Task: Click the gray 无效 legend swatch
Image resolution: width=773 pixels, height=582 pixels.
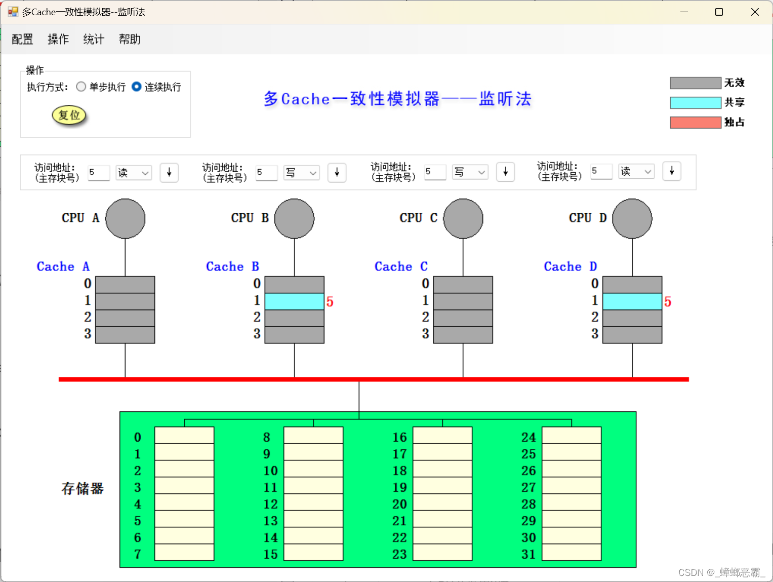Action: click(x=695, y=83)
